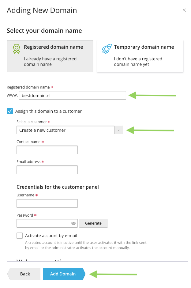191x288 pixels.
Task: Generate a password with the Generate button
Action: (x=93, y=223)
